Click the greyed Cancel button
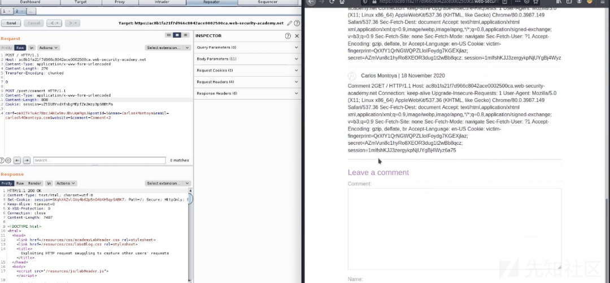610x283 pixels. click(33, 23)
